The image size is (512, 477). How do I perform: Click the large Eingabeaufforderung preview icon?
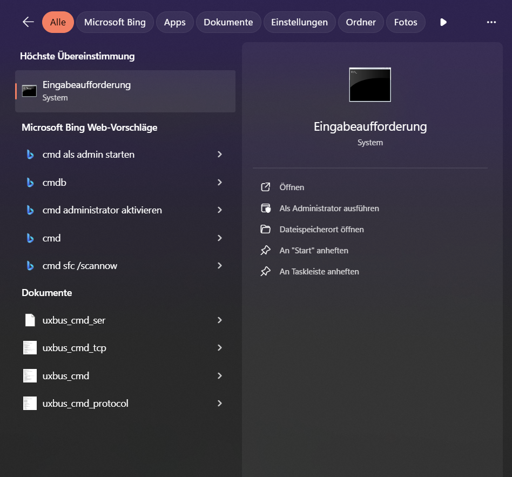coord(370,85)
